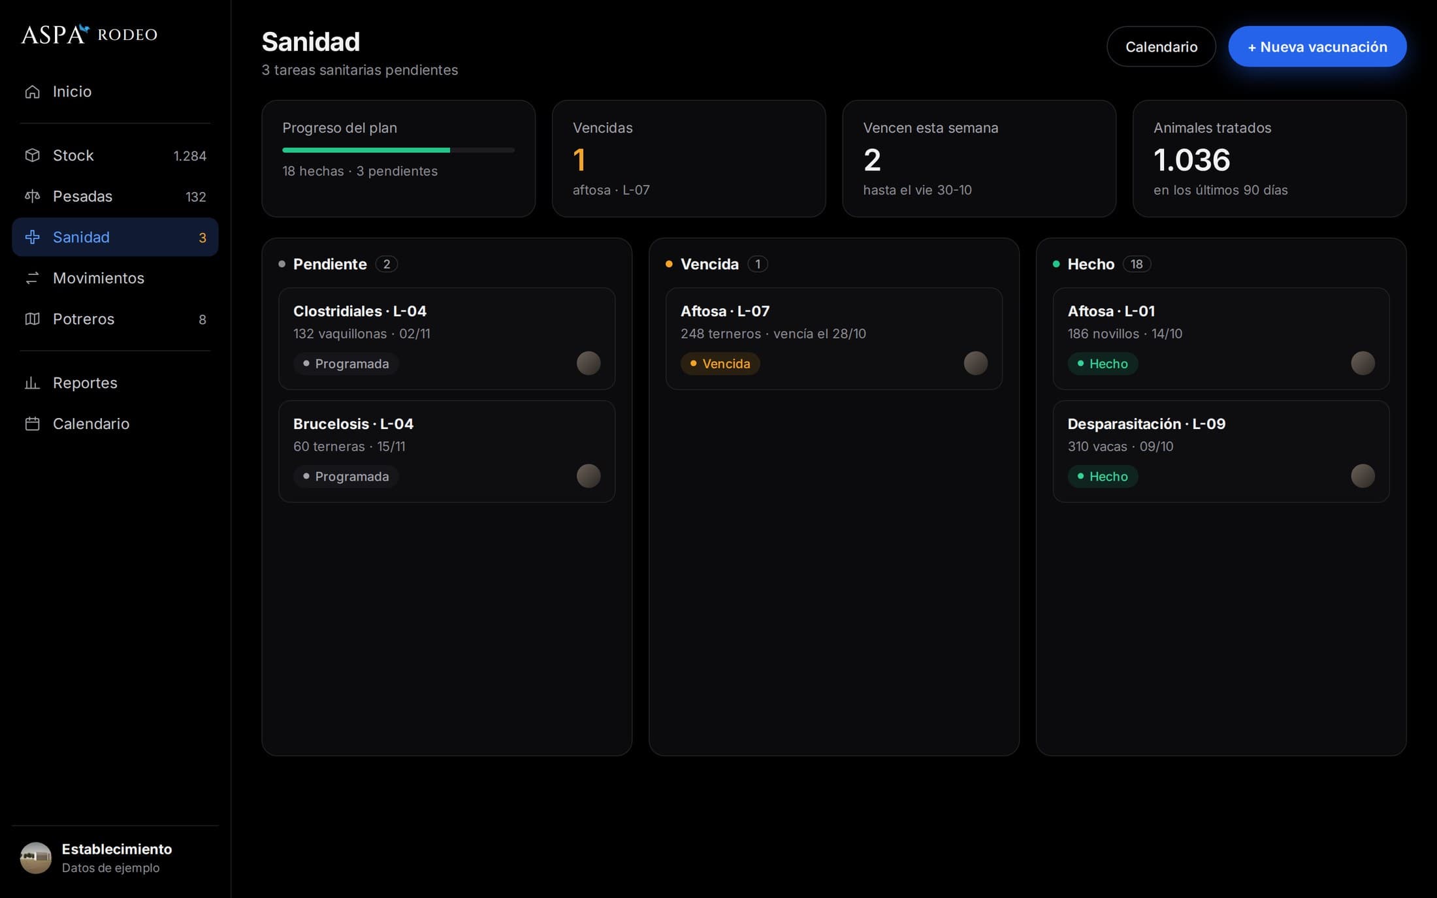Click the Potreros map icon
1437x898 pixels.
click(32, 319)
